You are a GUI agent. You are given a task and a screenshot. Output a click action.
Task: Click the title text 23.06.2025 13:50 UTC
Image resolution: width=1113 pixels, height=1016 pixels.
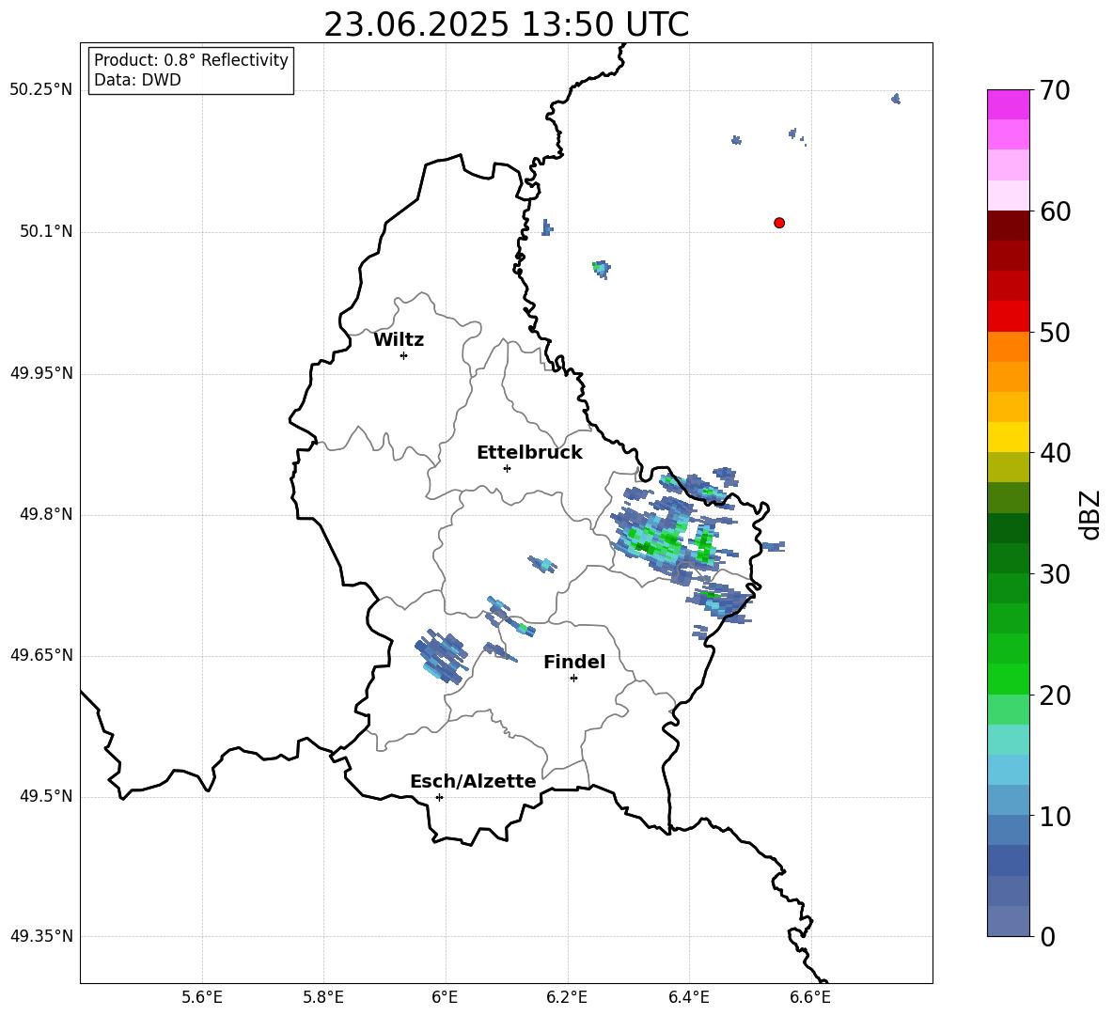pos(506,24)
